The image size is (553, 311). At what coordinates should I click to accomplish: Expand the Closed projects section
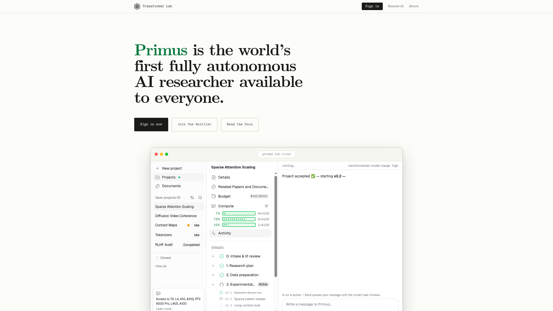(x=163, y=258)
